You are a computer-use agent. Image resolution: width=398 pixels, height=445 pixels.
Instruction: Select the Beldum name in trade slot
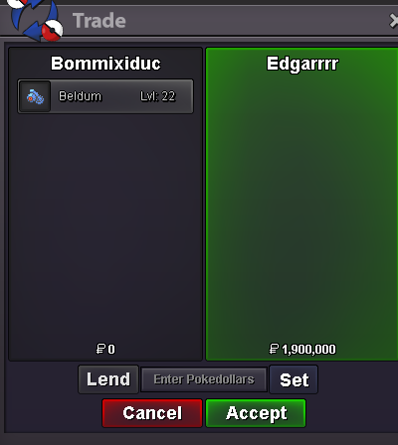[80, 96]
